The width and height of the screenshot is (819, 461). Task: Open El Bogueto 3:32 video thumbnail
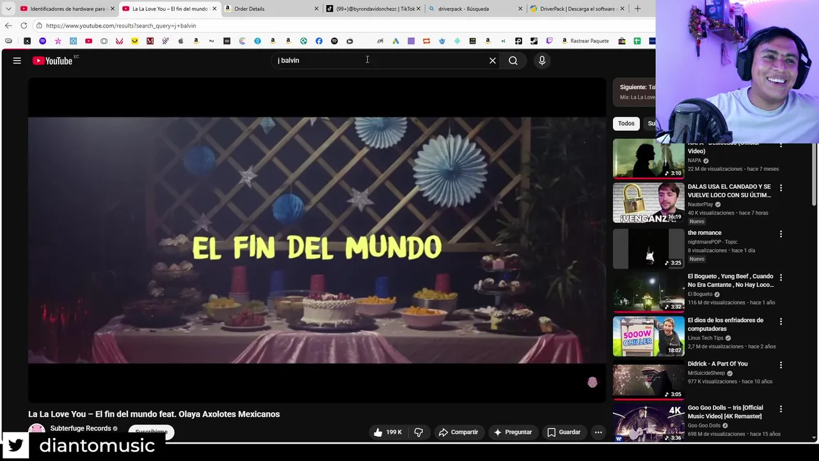click(649, 292)
